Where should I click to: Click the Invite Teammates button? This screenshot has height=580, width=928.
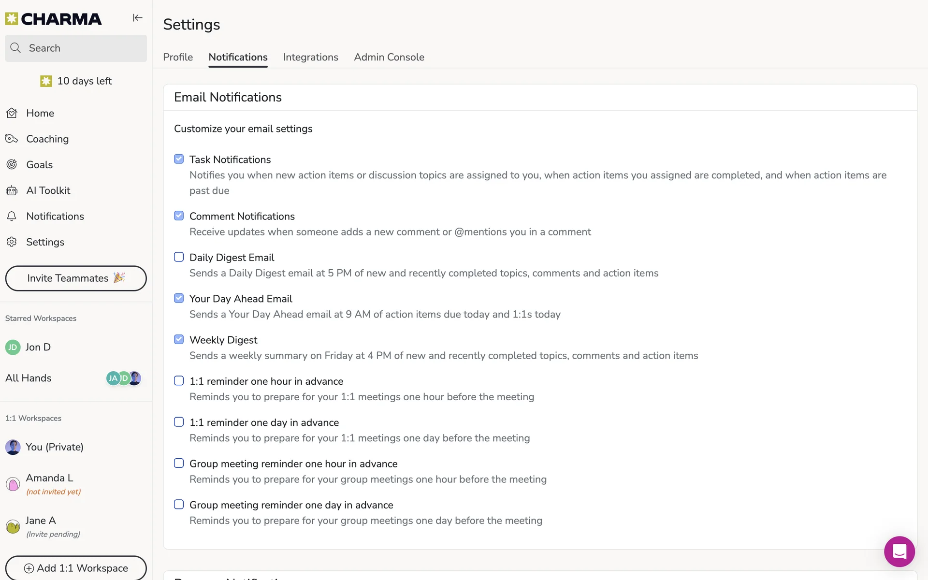point(76,278)
